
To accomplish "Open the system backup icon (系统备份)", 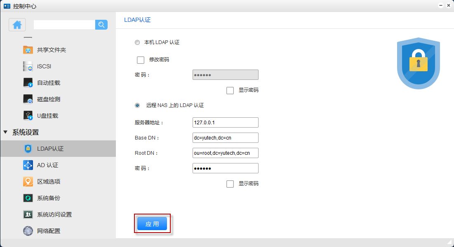I will pos(28,198).
